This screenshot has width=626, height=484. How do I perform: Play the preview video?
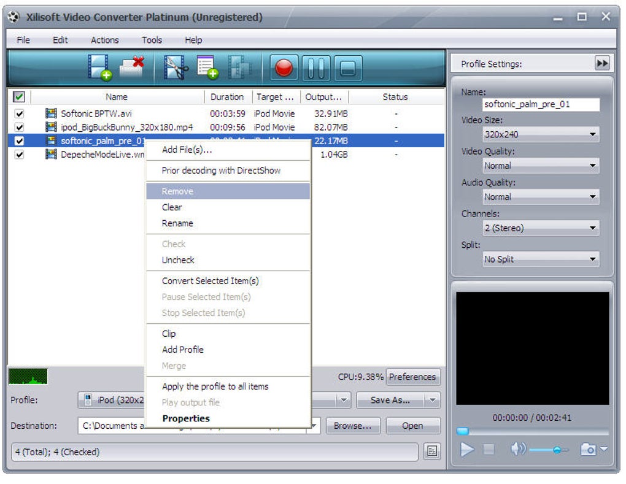click(x=466, y=449)
